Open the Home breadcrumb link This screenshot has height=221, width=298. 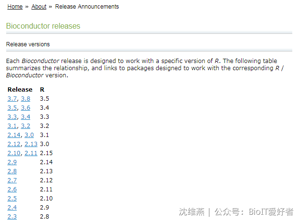pos(15,7)
